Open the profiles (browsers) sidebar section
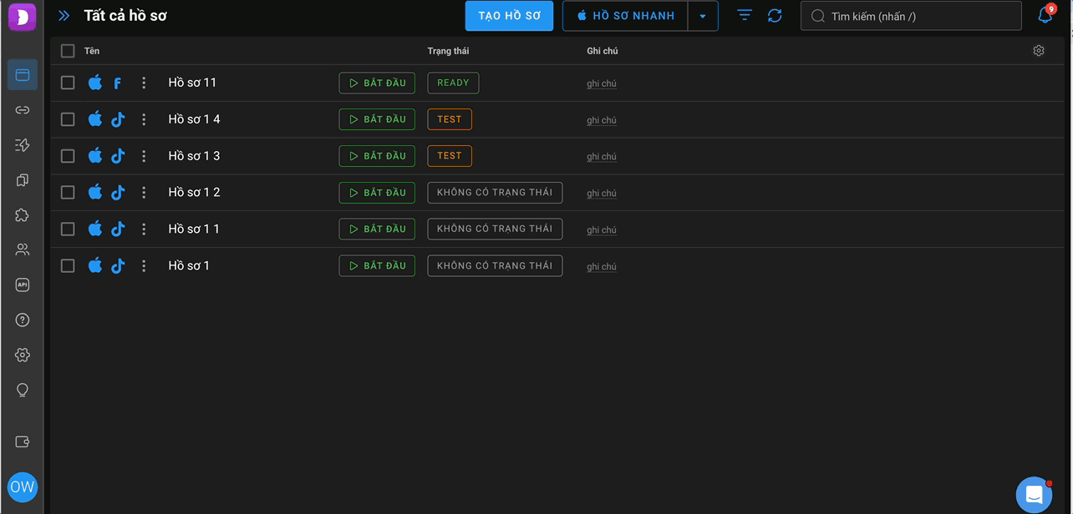Viewport: 1073px width, 514px height. point(23,74)
